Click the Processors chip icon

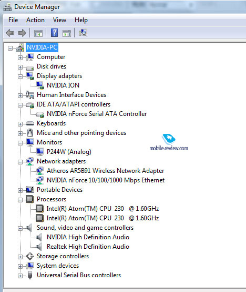click(x=30, y=199)
